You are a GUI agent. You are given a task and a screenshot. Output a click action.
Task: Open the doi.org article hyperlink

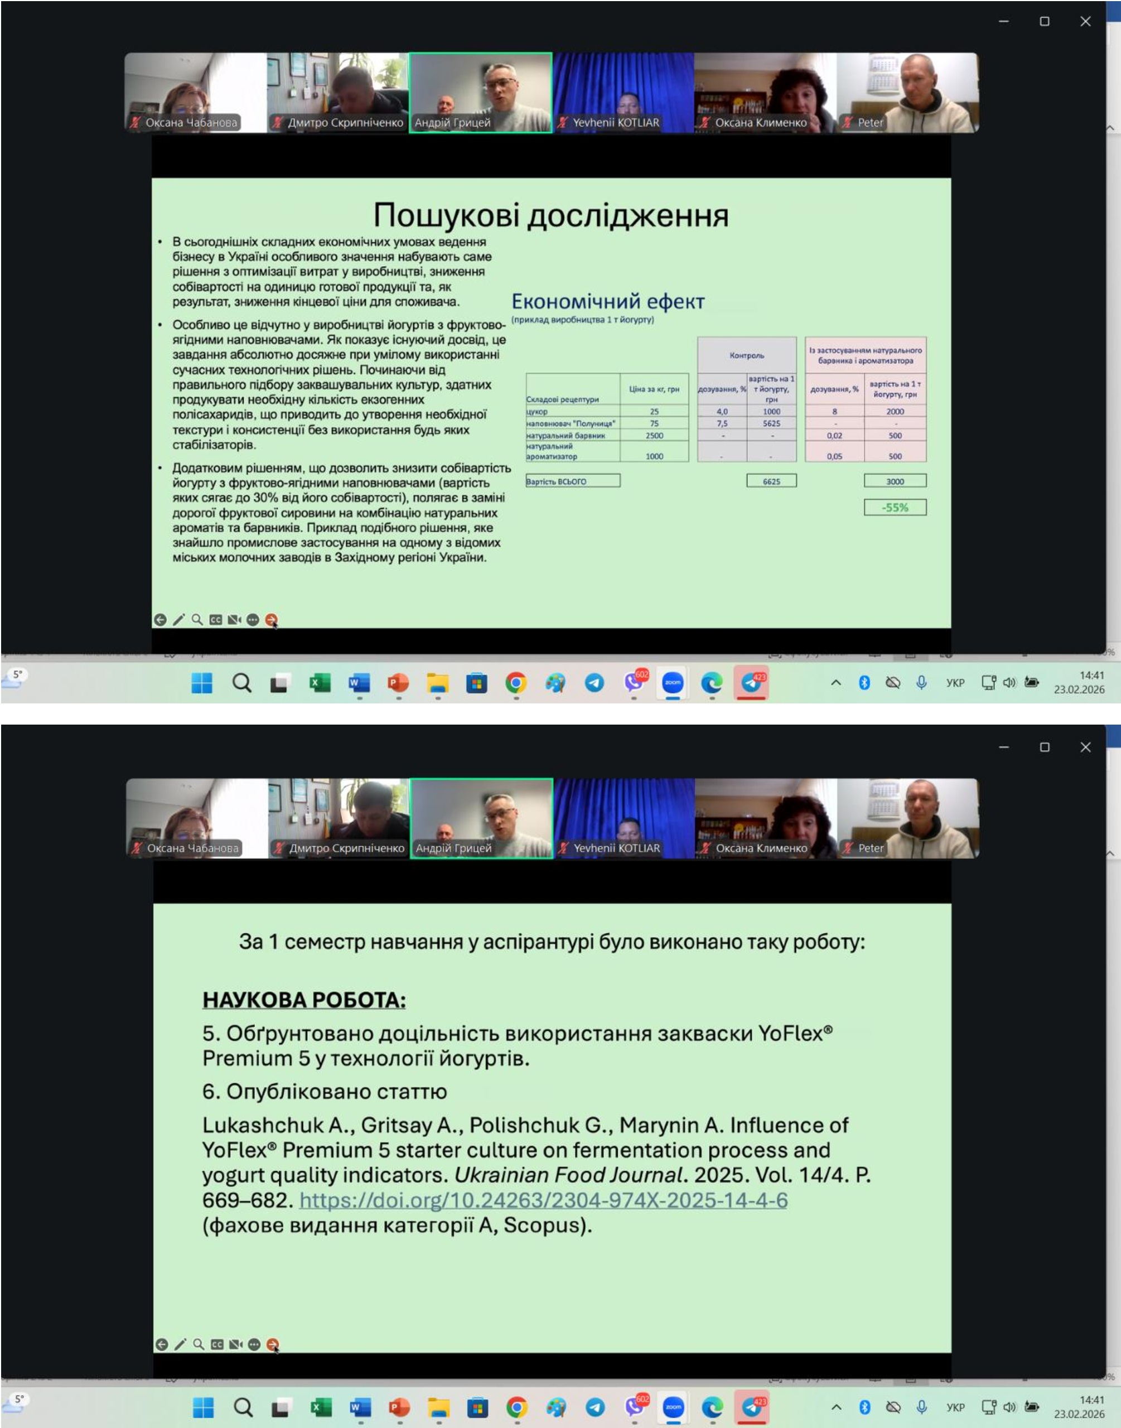pos(543,1200)
